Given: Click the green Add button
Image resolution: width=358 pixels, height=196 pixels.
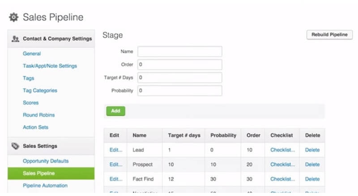Looking at the screenshot, I should pos(115,111).
